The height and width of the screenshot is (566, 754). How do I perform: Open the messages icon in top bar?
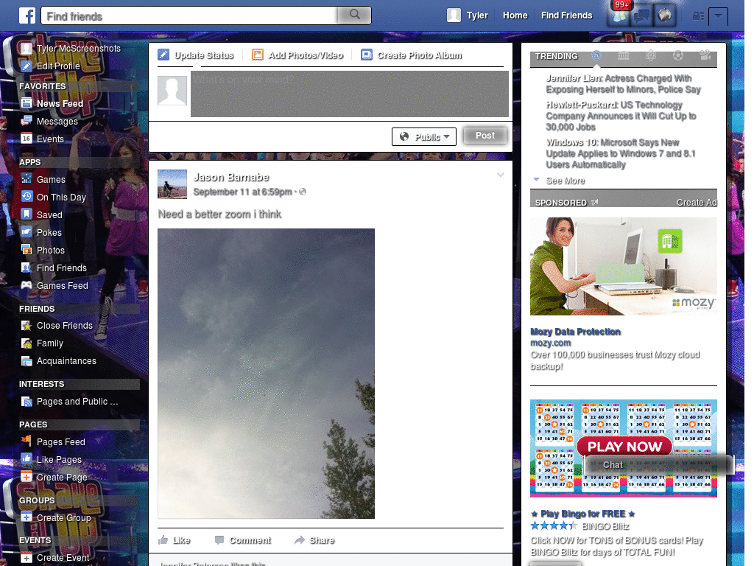coord(641,16)
